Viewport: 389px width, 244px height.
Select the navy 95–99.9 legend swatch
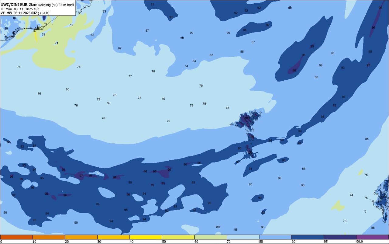point(340,237)
